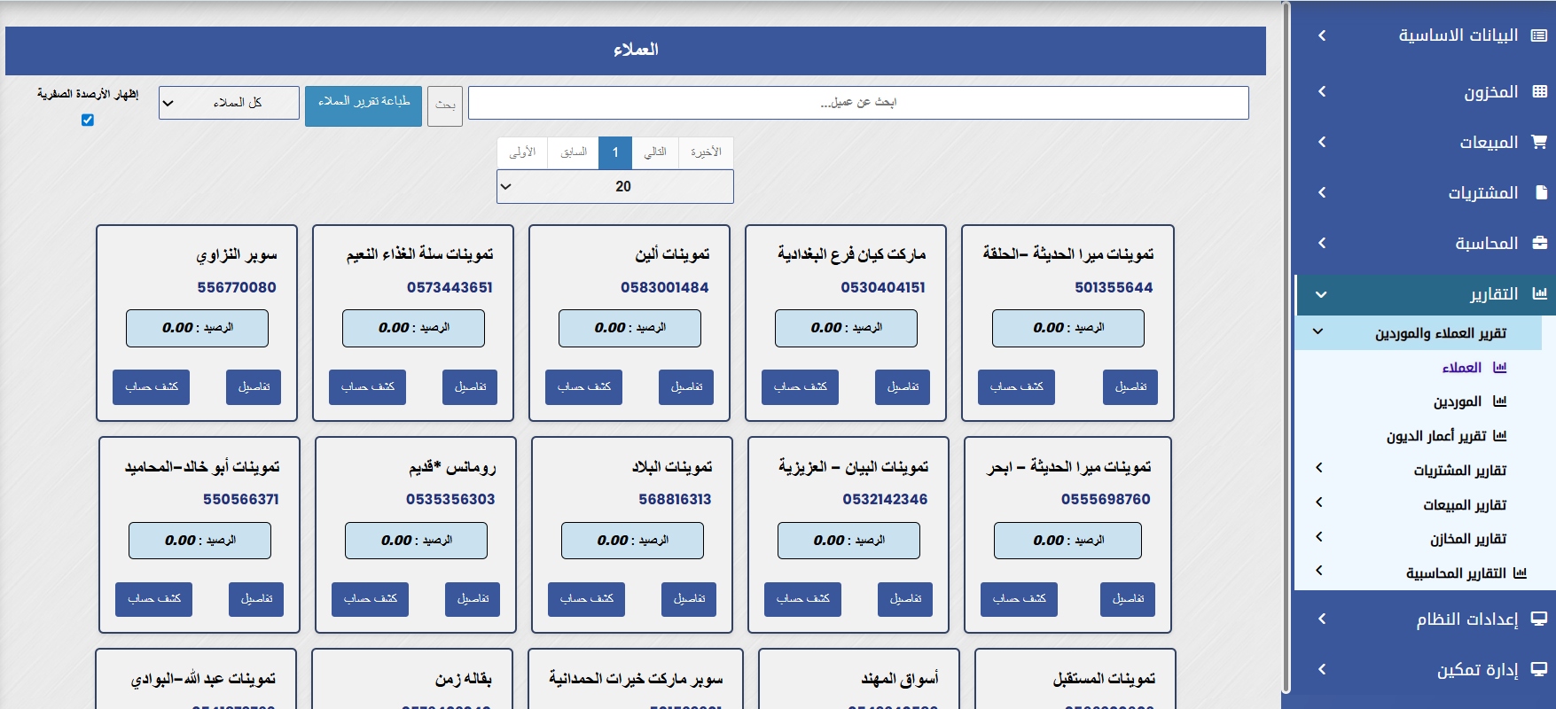Toggle the إظهار الأرصدة الصفرية checkbox
The image size is (1556, 709).
click(87, 120)
